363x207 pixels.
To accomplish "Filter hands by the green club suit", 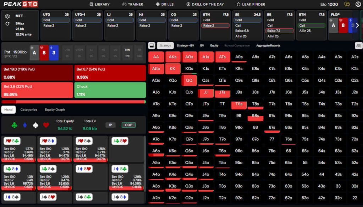I will coord(14,125).
